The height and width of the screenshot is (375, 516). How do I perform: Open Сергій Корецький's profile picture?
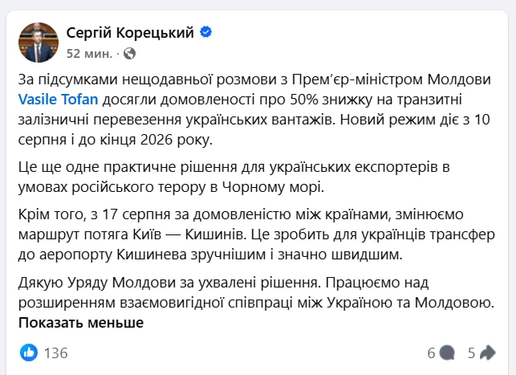[39, 43]
